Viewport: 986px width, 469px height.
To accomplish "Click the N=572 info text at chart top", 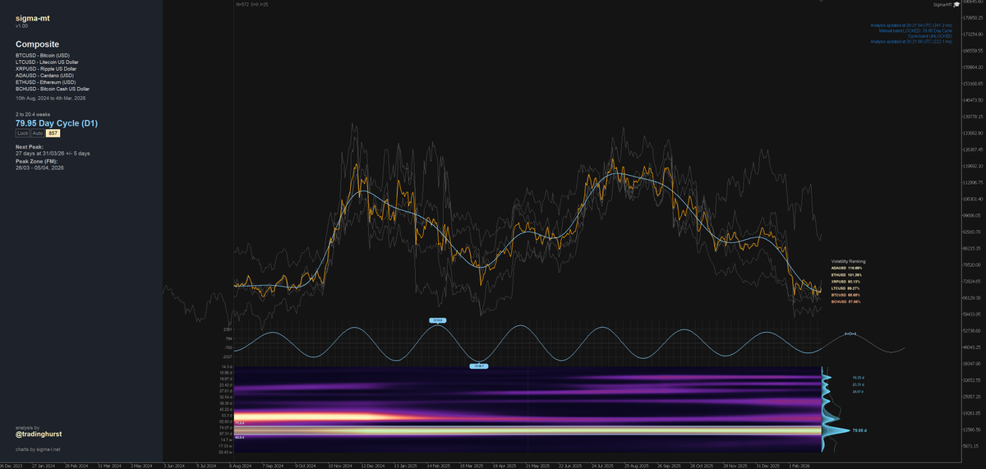I will pyautogui.click(x=251, y=4).
